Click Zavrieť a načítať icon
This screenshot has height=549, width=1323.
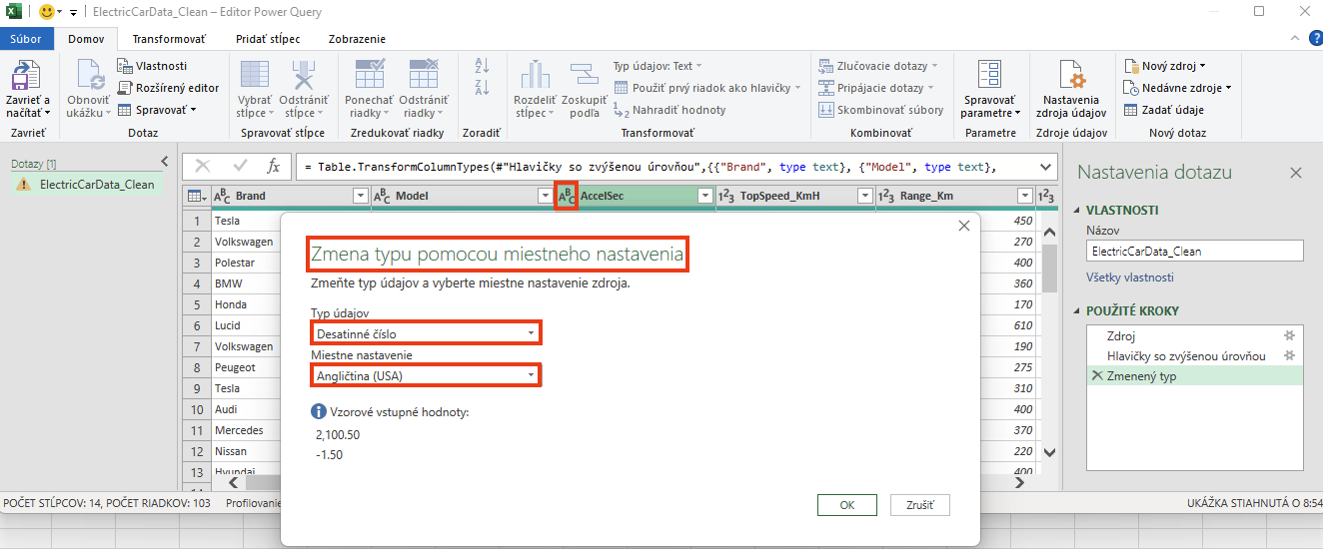coord(26,76)
